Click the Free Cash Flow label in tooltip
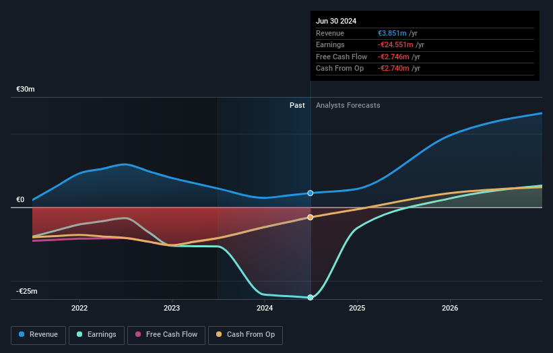The height and width of the screenshot is (353, 553). [x=341, y=57]
